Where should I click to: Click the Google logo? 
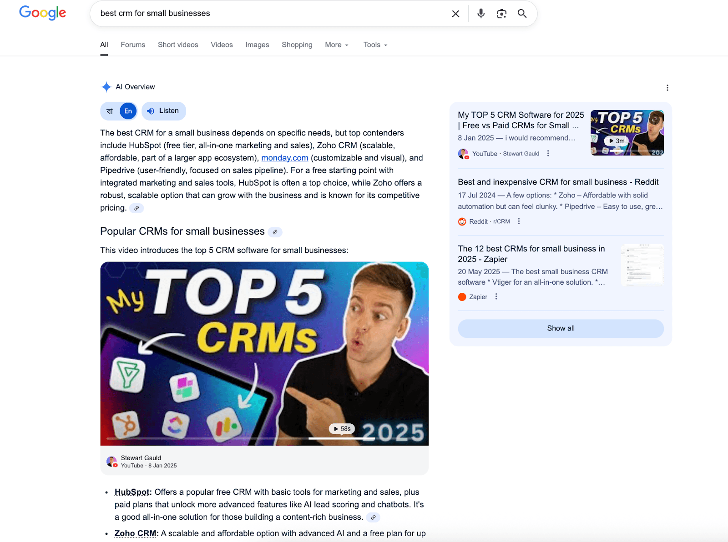pyautogui.click(x=42, y=13)
